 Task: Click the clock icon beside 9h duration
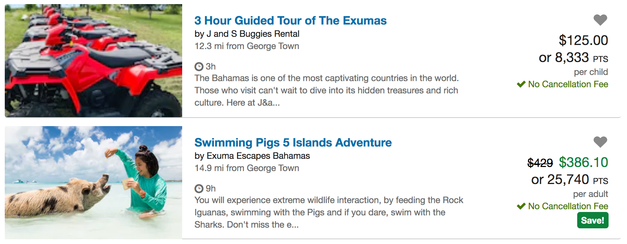[199, 188]
